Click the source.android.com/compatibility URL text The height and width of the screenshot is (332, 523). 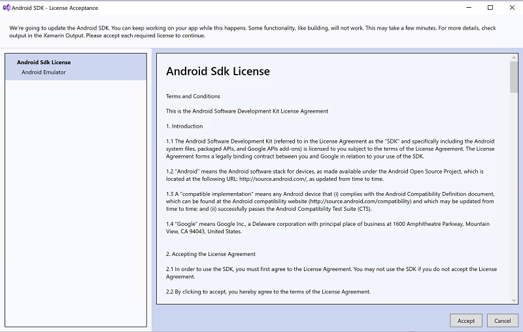360,202
